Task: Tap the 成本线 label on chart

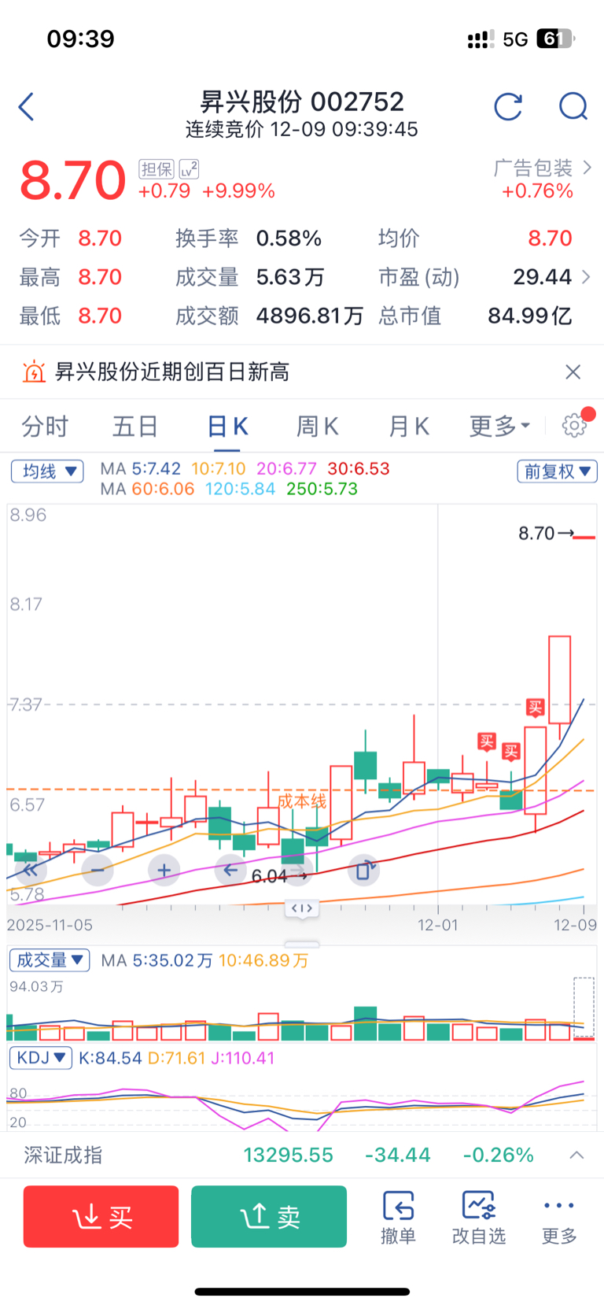Action: coord(302,801)
